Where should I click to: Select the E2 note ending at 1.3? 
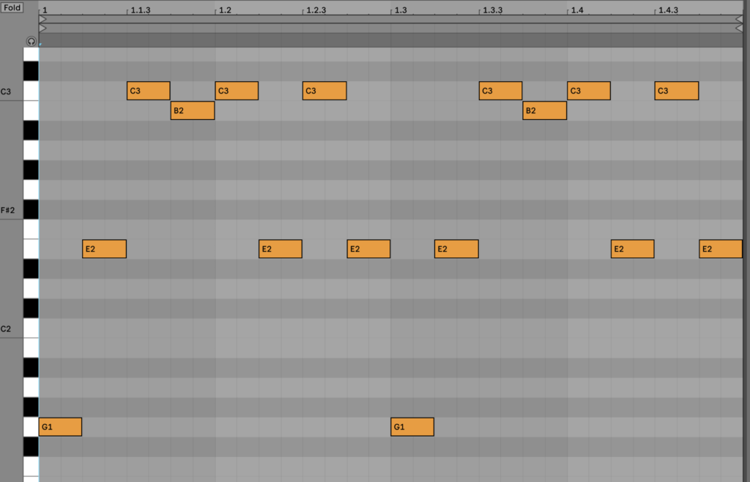click(x=368, y=249)
